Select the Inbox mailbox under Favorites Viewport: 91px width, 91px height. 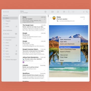(10, 18)
